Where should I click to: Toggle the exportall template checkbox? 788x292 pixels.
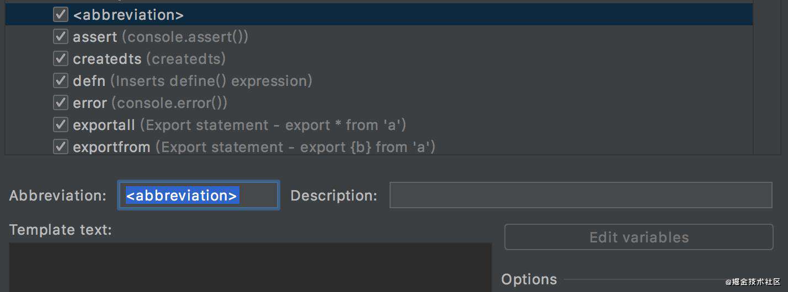pos(60,125)
